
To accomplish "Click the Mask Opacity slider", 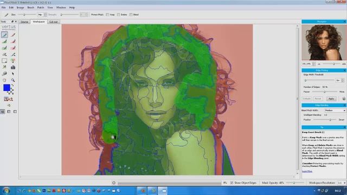I will pos(295,183).
